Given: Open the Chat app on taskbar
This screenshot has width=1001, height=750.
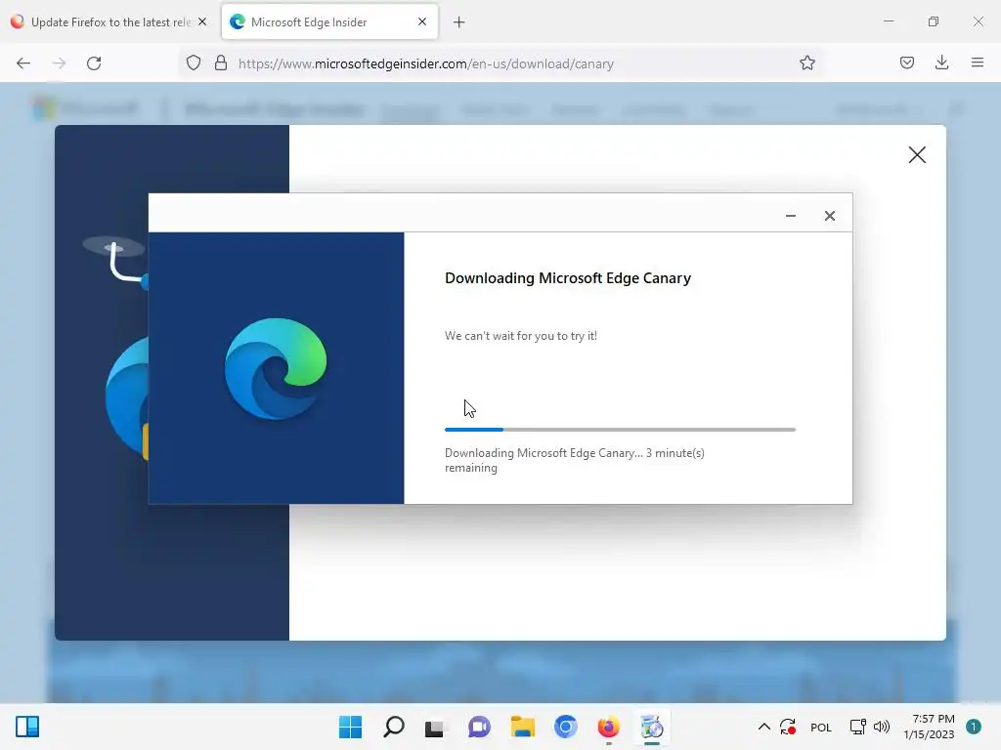Looking at the screenshot, I should point(479,727).
